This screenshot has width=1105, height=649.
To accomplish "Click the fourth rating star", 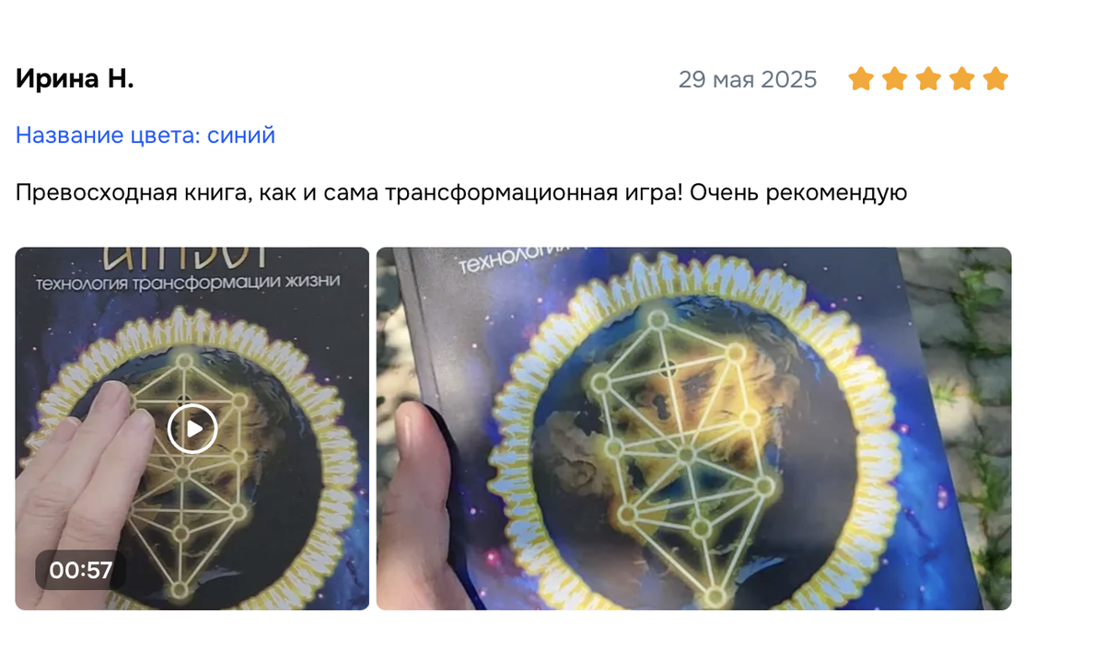I will point(962,79).
